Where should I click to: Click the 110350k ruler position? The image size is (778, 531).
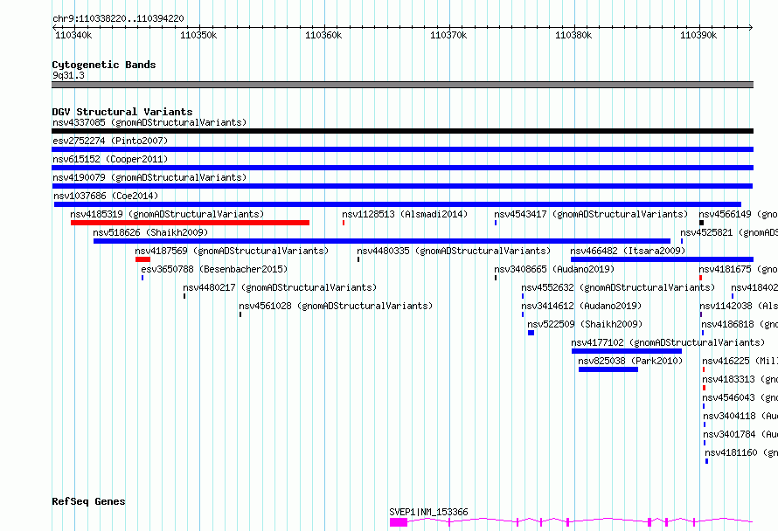tap(198, 35)
